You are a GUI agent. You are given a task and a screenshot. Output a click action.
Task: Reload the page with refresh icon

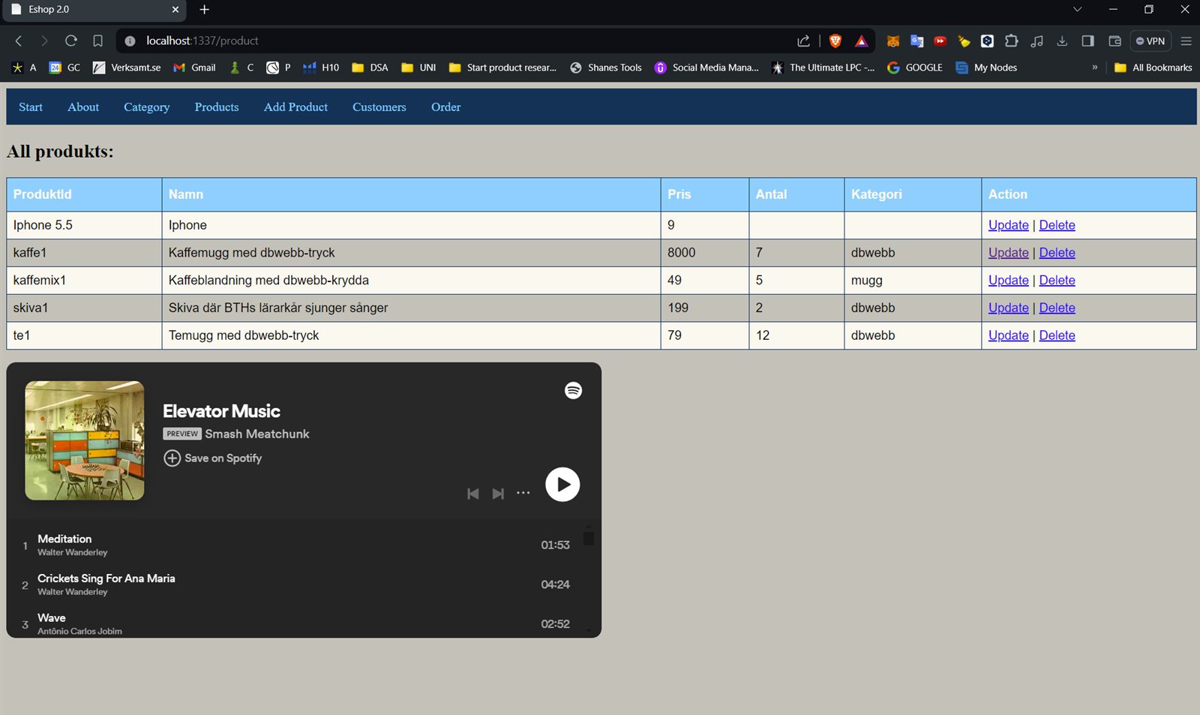(x=70, y=41)
